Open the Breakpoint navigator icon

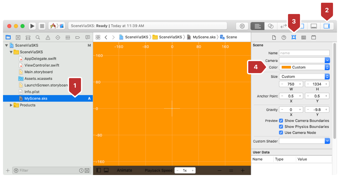(77, 37)
